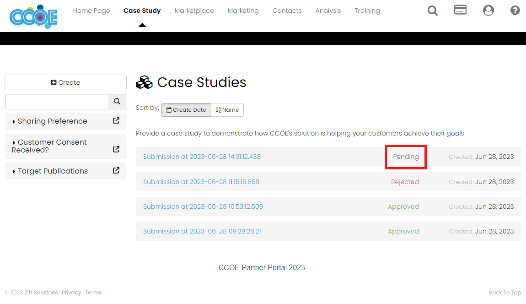Click the CCOE logo
This screenshot has height=304, width=526.
click(33, 17)
